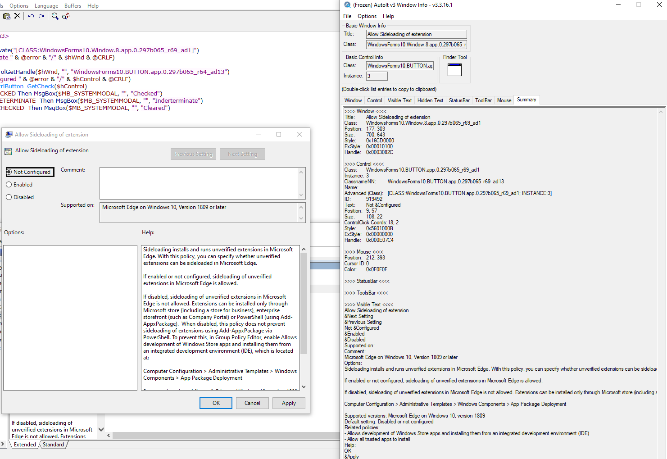Click the policy setting icon beside heading
The width and height of the screenshot is (667, 459).
point(8,151)
